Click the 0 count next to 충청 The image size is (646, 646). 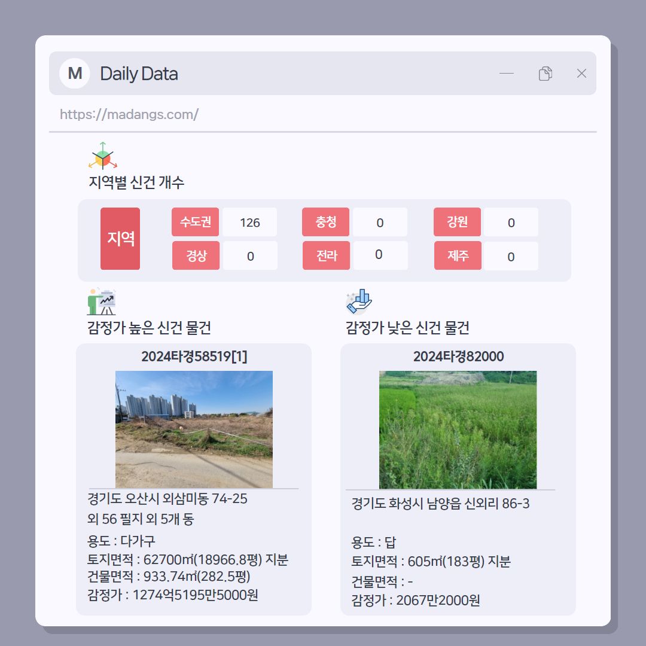pos(380,223)
